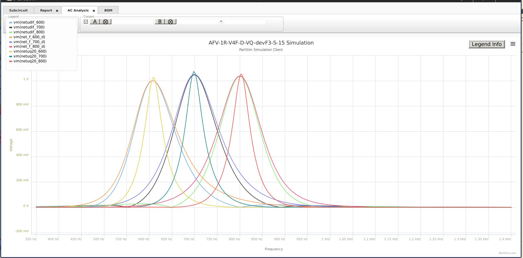Open the chart hamburger menu icon

coord(513,44)
